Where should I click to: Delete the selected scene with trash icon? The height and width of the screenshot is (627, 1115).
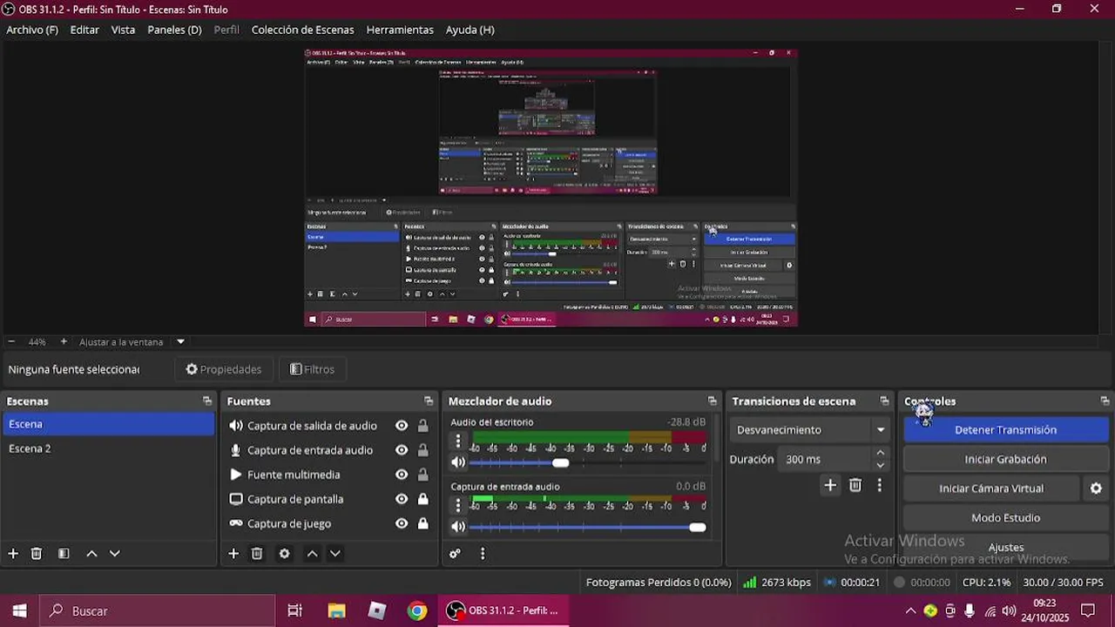[37, 553]
